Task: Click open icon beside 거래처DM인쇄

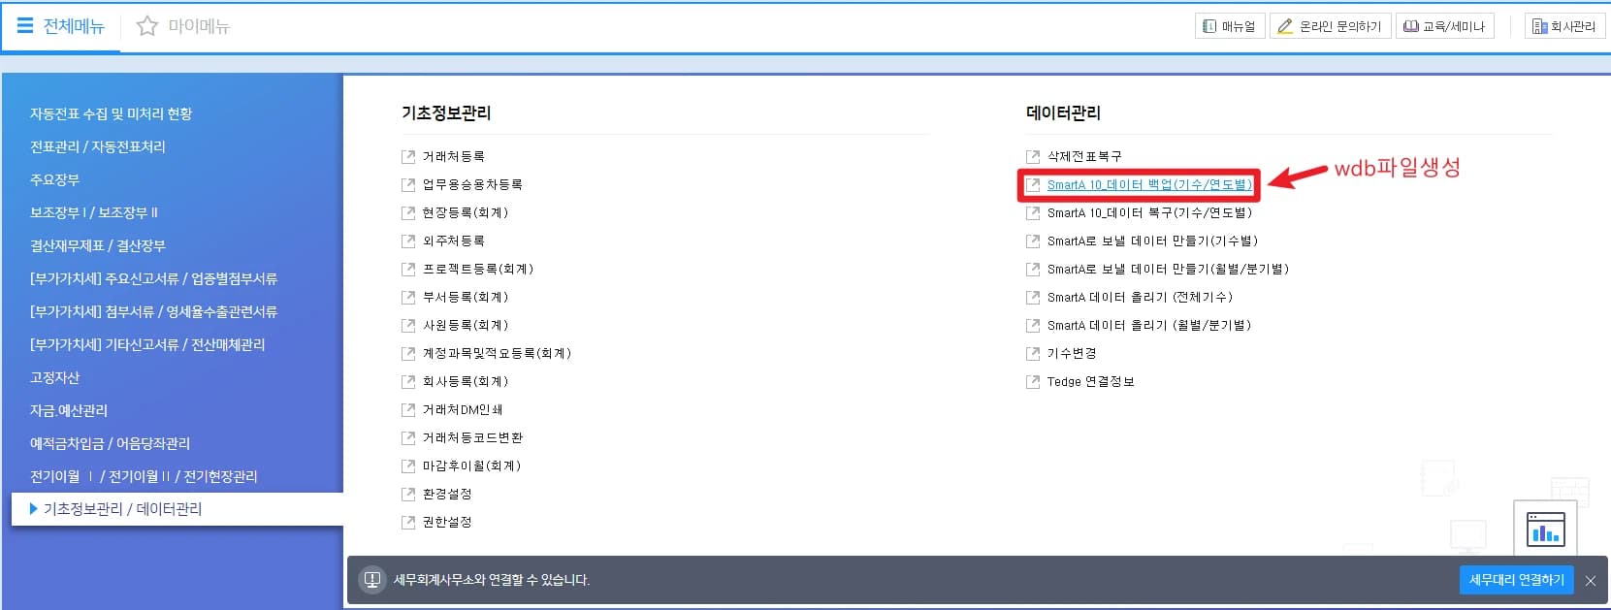Action: (x=408, y=409)
